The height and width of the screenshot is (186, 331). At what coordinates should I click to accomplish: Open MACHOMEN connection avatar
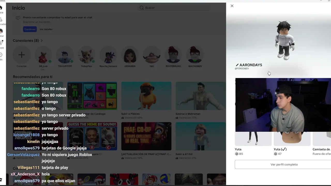(195, 55)
